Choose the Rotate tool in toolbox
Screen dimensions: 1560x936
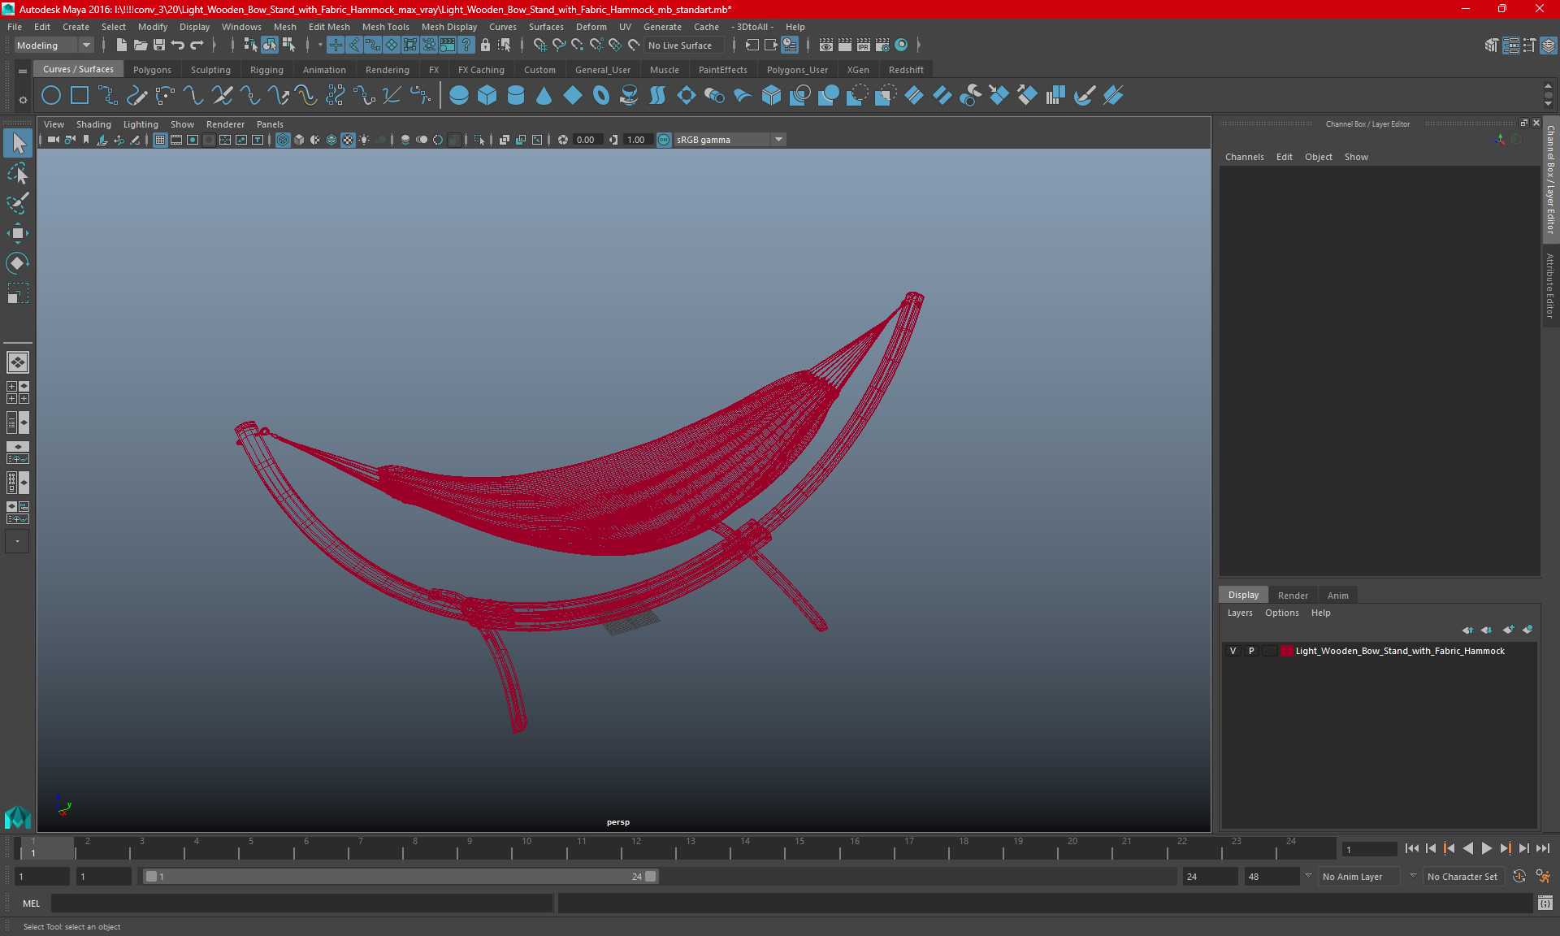tap(17, 262)
